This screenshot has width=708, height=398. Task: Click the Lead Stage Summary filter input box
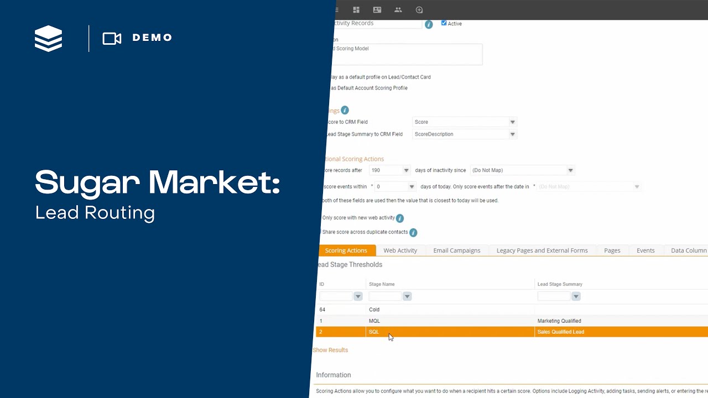(554, 297)
